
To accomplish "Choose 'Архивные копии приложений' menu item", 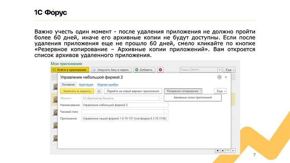I will (193, 97).
